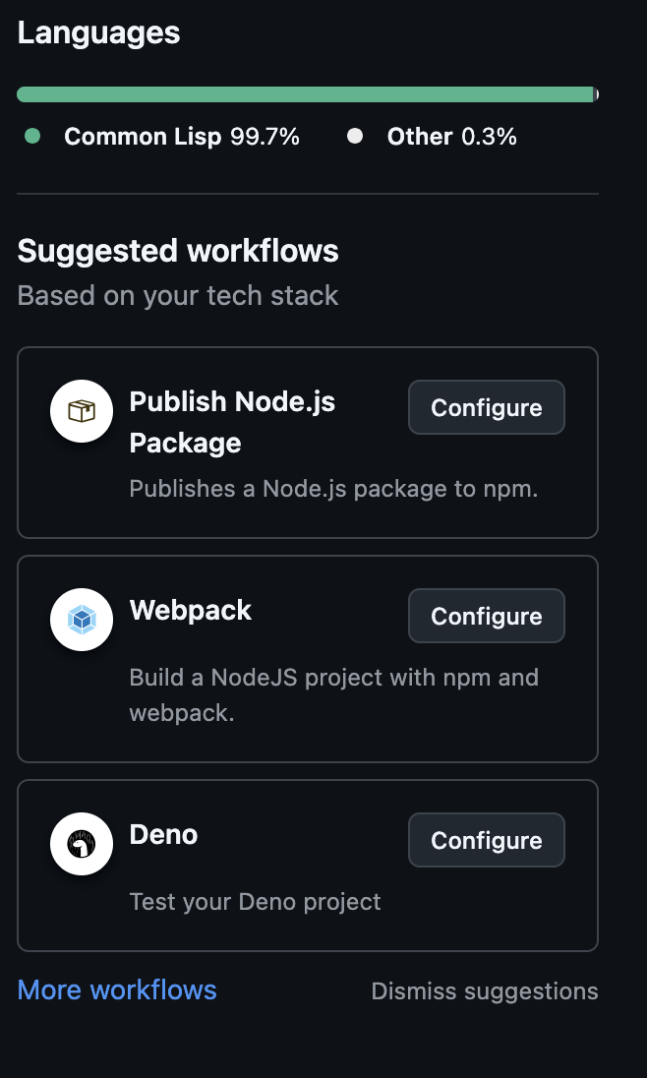This screenshot has height=1078, width=647.
Task: Click the "Test your Deno project" description
Action: click(x=255, y=901)
